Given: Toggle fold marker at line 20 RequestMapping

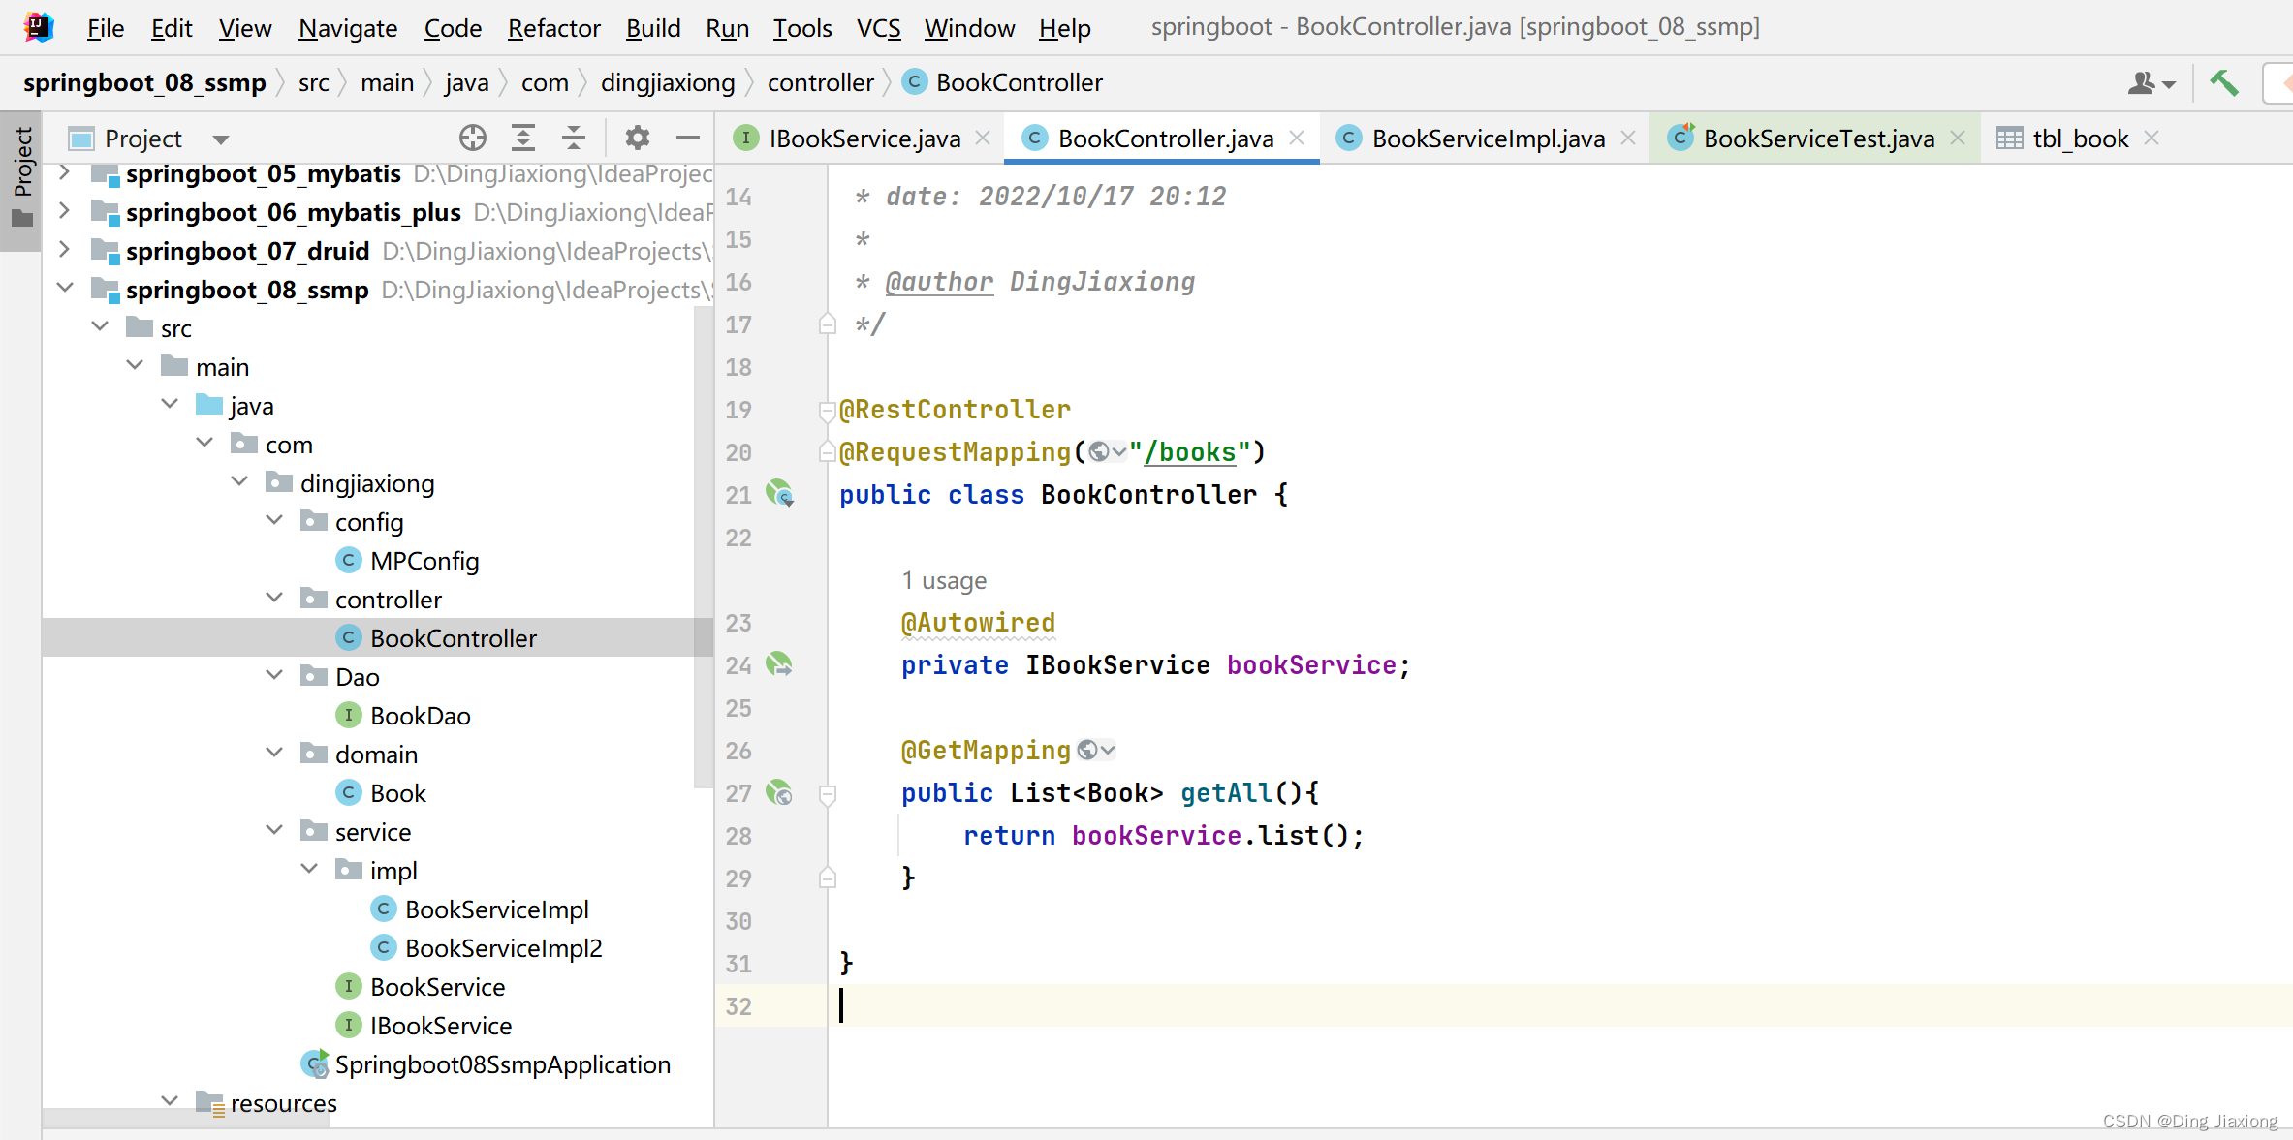Looking at the screenshot, I should point(828,451).
